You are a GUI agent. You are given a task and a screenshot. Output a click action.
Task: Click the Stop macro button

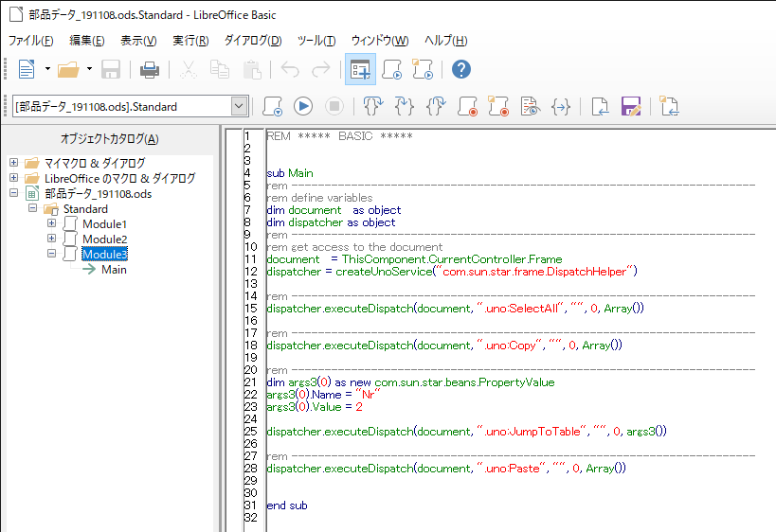click(x=334, y=106)
